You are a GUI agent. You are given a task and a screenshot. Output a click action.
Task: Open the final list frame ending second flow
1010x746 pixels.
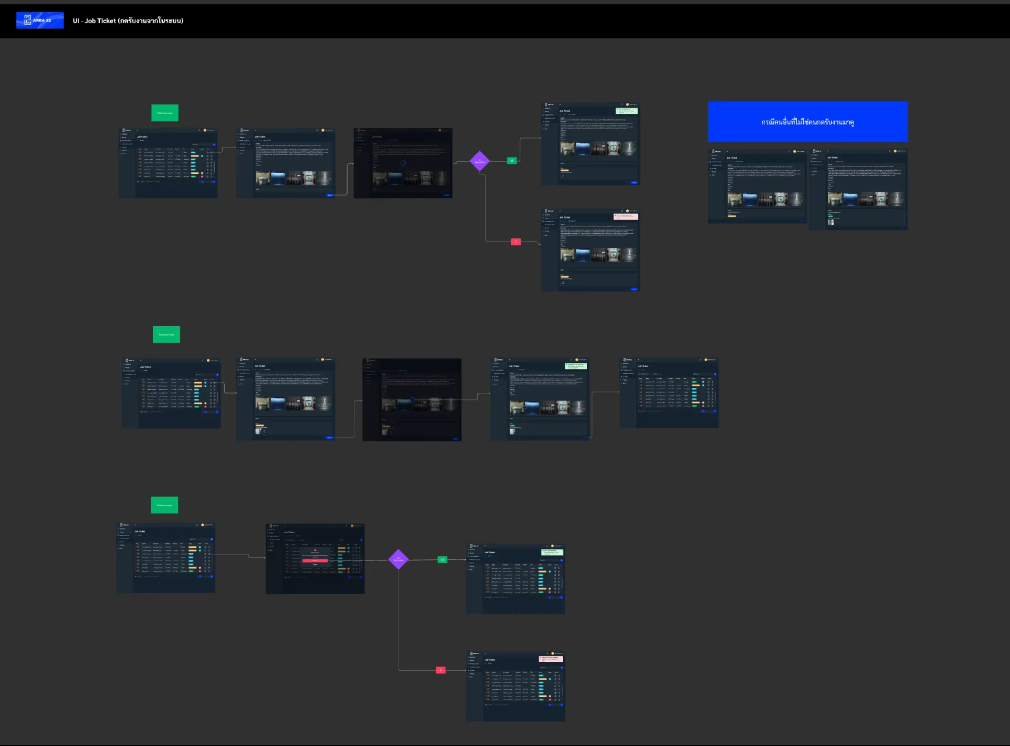(x=669, y=393)
